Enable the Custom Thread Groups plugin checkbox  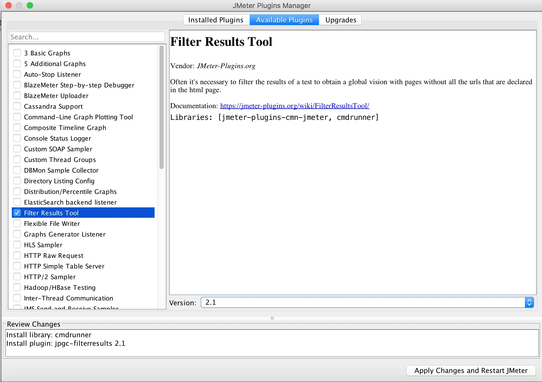[x=17, y=160]
